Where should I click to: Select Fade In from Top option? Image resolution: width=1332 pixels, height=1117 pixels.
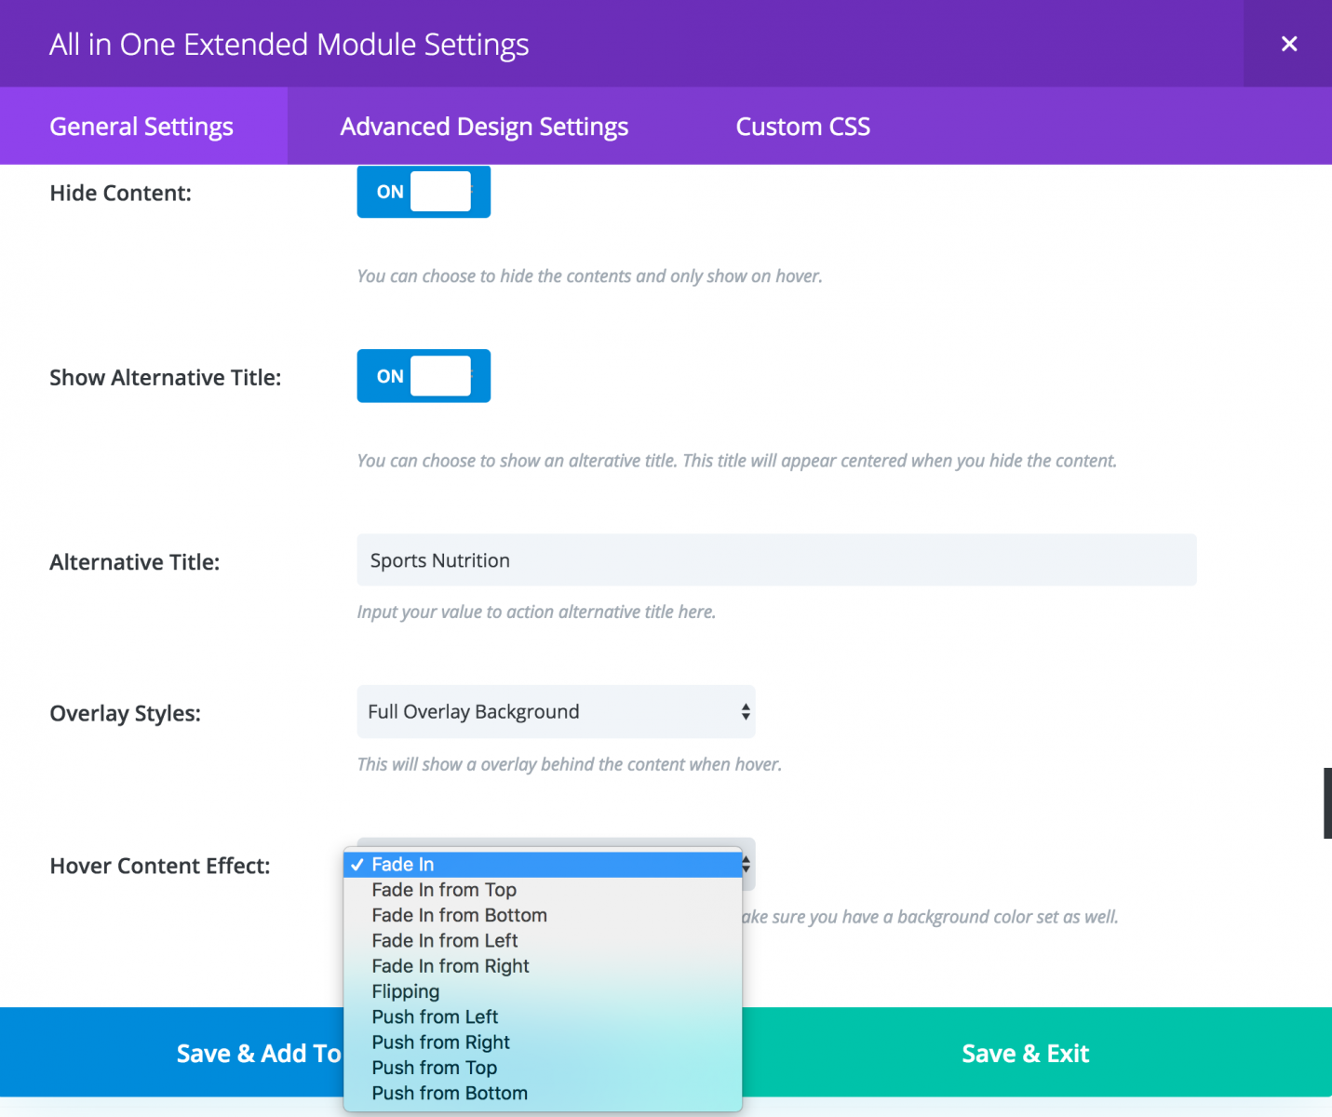pos(543,890)
